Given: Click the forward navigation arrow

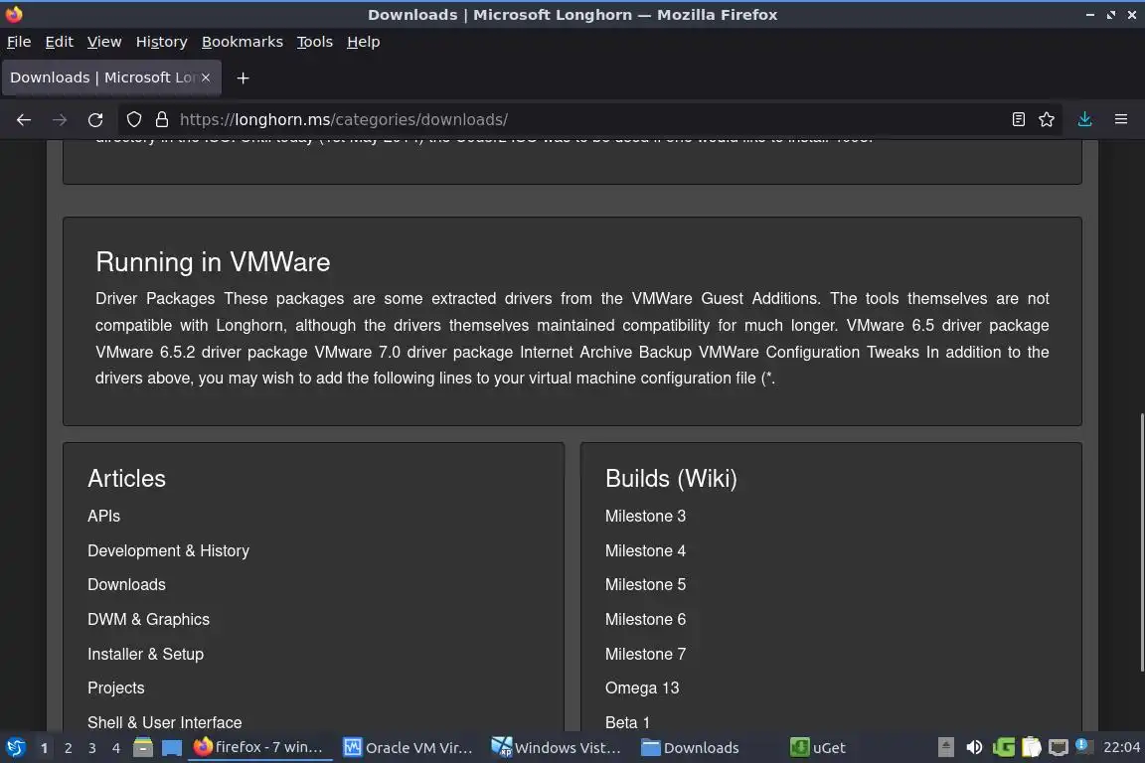Looking at the screenshot, I should [x=60, y=120].
